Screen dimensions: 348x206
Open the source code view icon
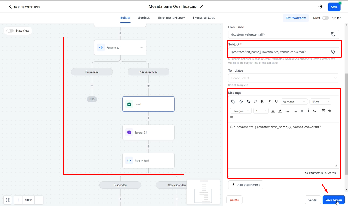[330, 111]
